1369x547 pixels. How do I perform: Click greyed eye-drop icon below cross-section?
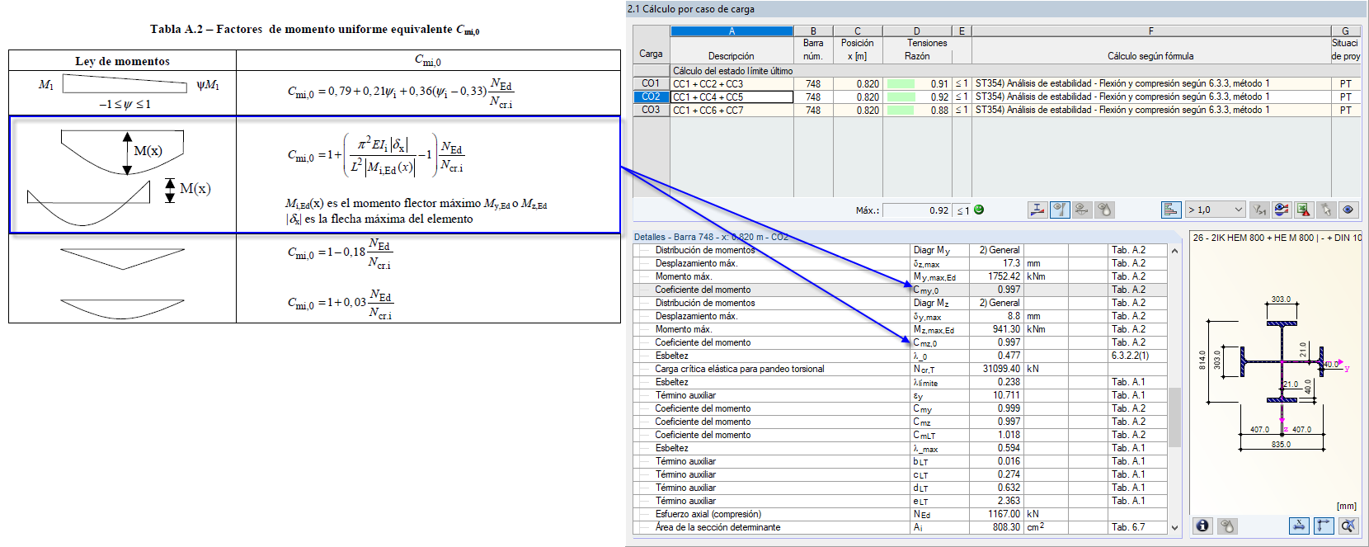[1227, 526]
